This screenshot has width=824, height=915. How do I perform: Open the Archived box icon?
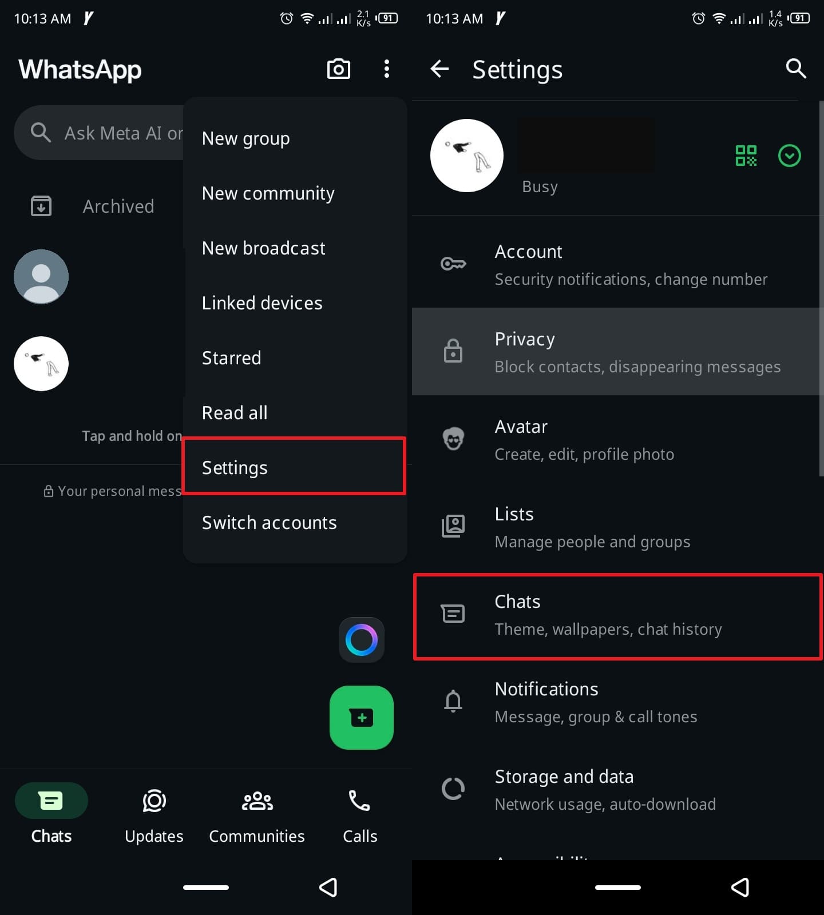(41, 206)
